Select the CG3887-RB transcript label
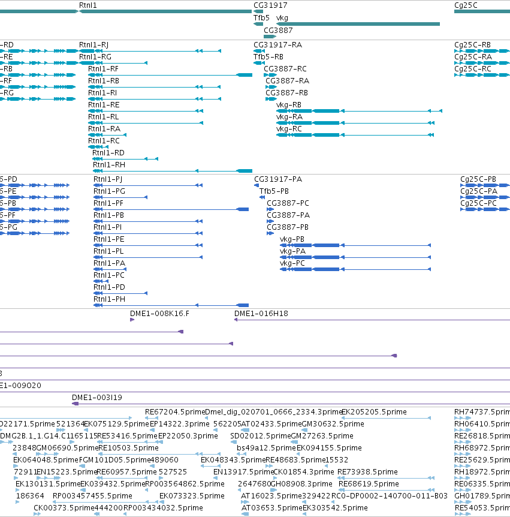The image size is (510, 517). click(x=286, y=92)
